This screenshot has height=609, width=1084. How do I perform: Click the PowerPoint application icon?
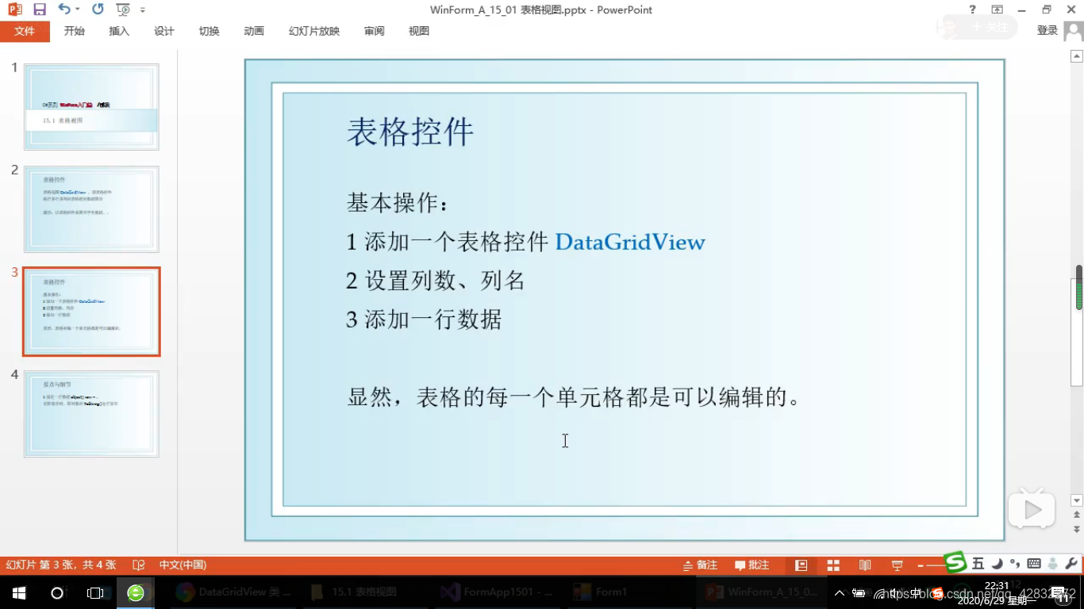(x=14, y=10)
